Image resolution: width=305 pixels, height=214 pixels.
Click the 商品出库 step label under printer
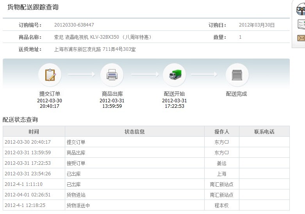click(112, 94)
